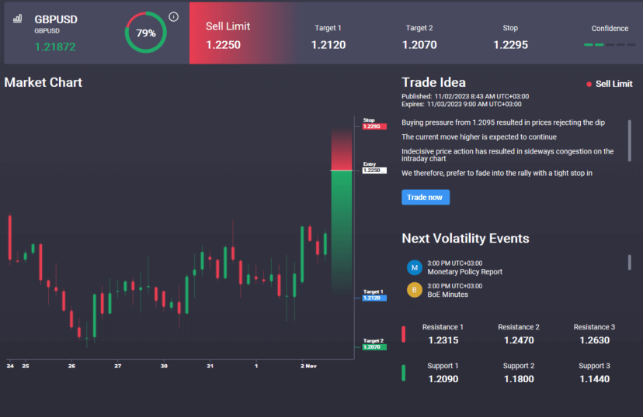Click Resistance 3 value 1.2630

tap(594, 340)
